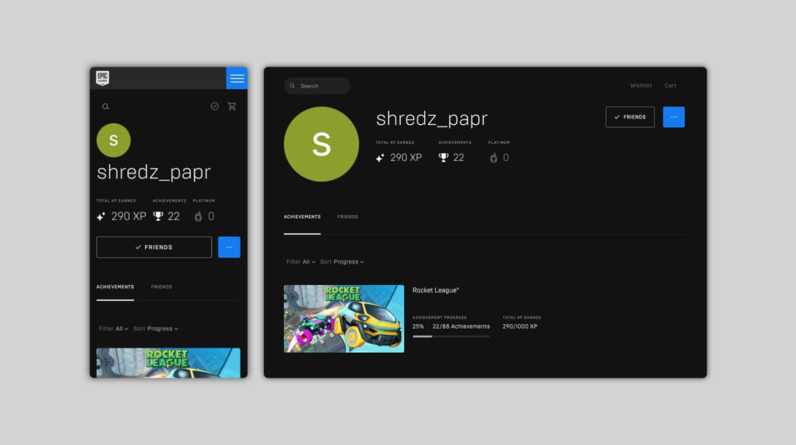Expand the desktop Sort Progress dropdown

(x=342, y=262)
